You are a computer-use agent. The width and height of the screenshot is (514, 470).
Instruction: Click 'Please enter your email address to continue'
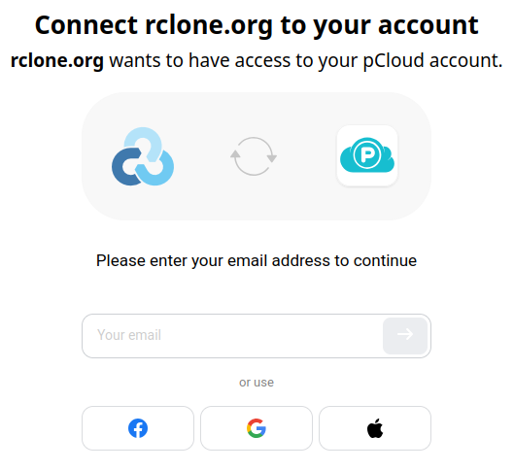pos(257,260)
